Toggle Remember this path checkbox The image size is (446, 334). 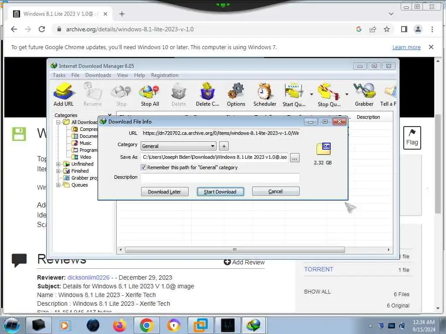click(144, 167)
